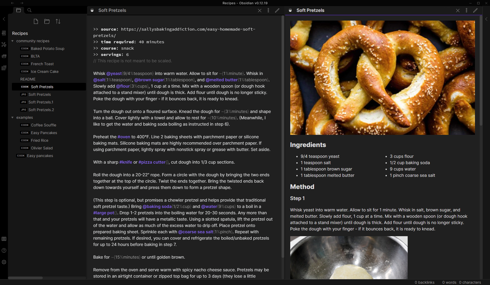The image size is (490, 285).
Task: Click file explorer horizontal scrollbar
Action: [x=25, y=278]
